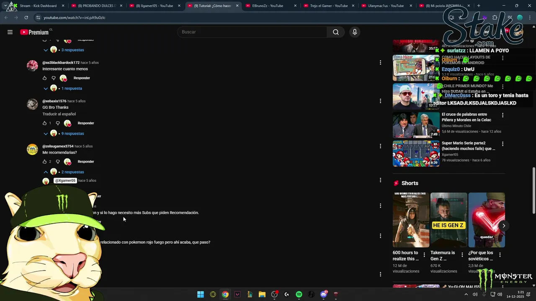This screenshot has width=536, height=301.
Task: Dislike the 'GG Bro Thanks' comment
Action: pos(58,123)
